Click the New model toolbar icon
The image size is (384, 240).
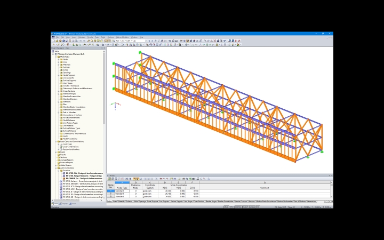(54, 41)
